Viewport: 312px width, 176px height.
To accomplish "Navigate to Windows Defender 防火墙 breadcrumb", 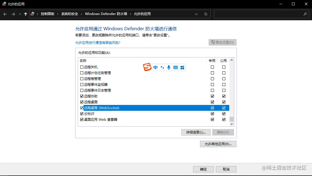I will point(106,14).
